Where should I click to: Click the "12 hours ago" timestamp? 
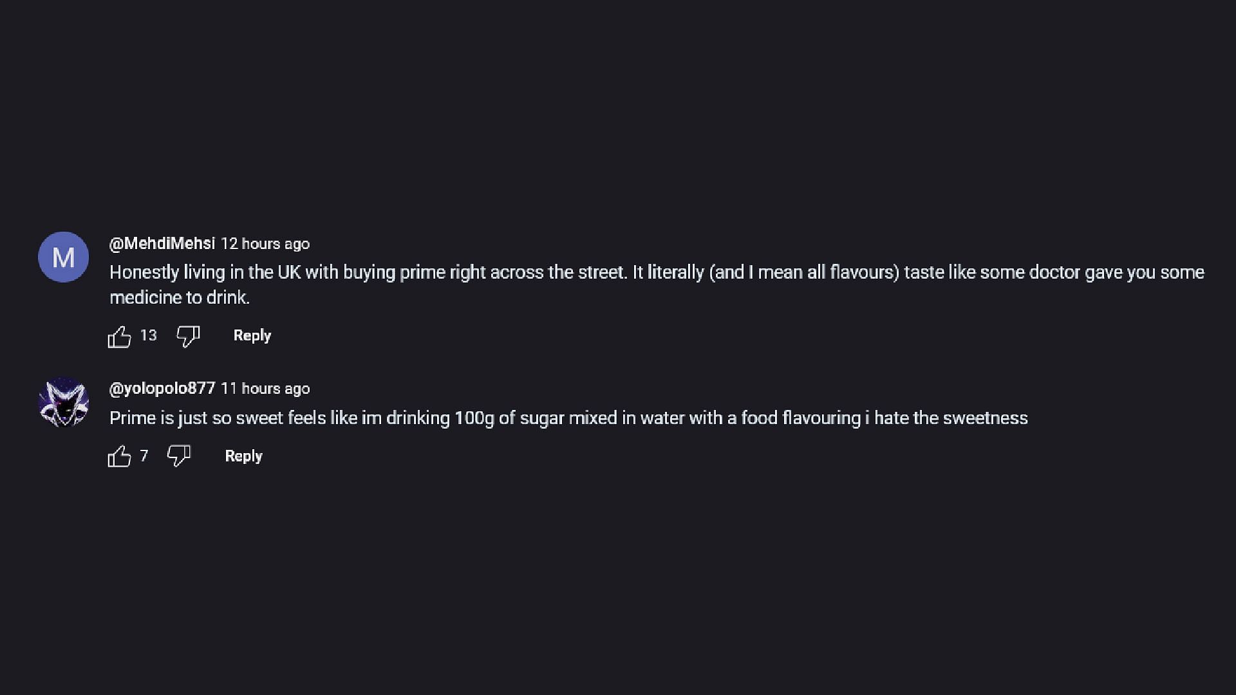(265, 245)
